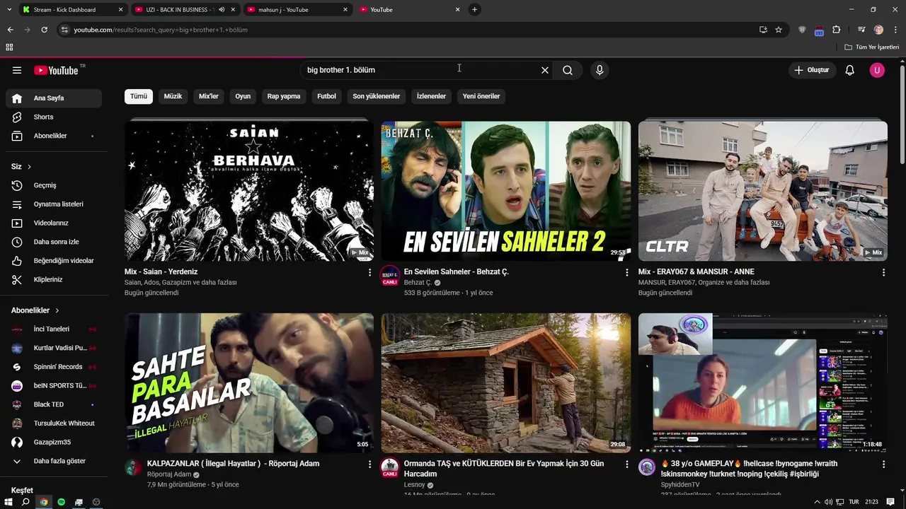
Task: Open more options for En Sevilen Sahneler
Action: pos(626,272)
